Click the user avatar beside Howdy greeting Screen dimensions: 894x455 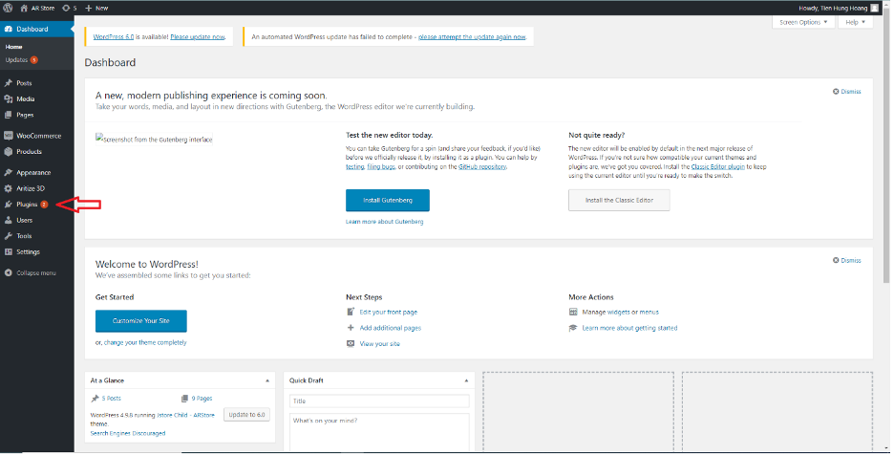875,8
